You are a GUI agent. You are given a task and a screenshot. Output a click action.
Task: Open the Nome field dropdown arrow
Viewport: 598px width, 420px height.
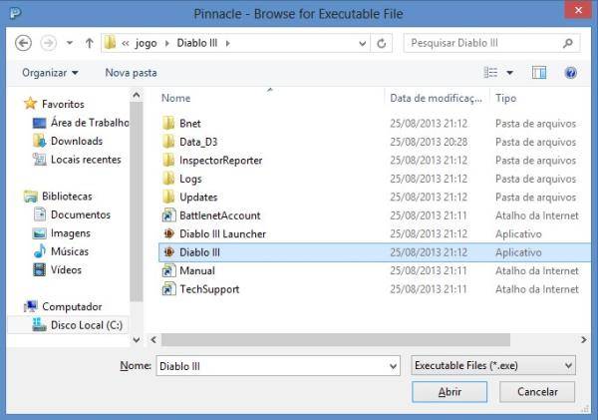394,366
